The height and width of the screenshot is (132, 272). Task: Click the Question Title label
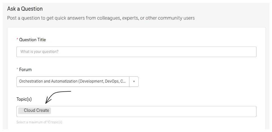pyautogui.click(x=32, y=40)
